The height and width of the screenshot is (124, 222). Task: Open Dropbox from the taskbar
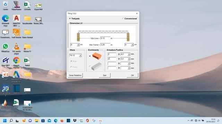[x=75, y=121]
